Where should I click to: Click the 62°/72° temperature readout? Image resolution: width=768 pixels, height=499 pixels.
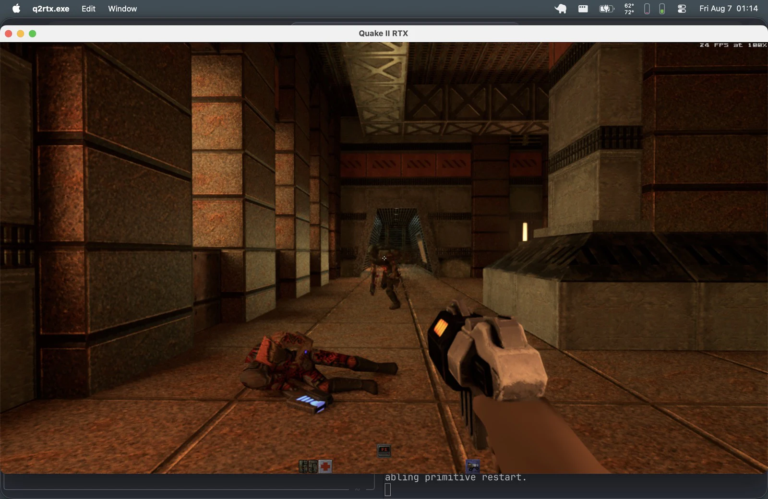629,9
